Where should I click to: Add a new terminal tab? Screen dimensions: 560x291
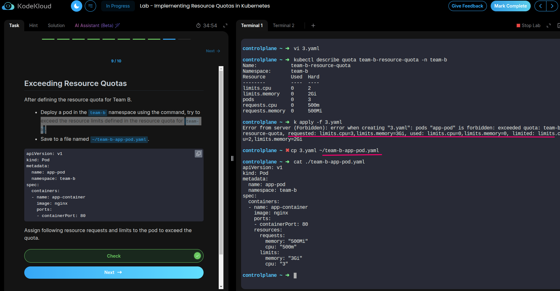(x=313, y=26)
